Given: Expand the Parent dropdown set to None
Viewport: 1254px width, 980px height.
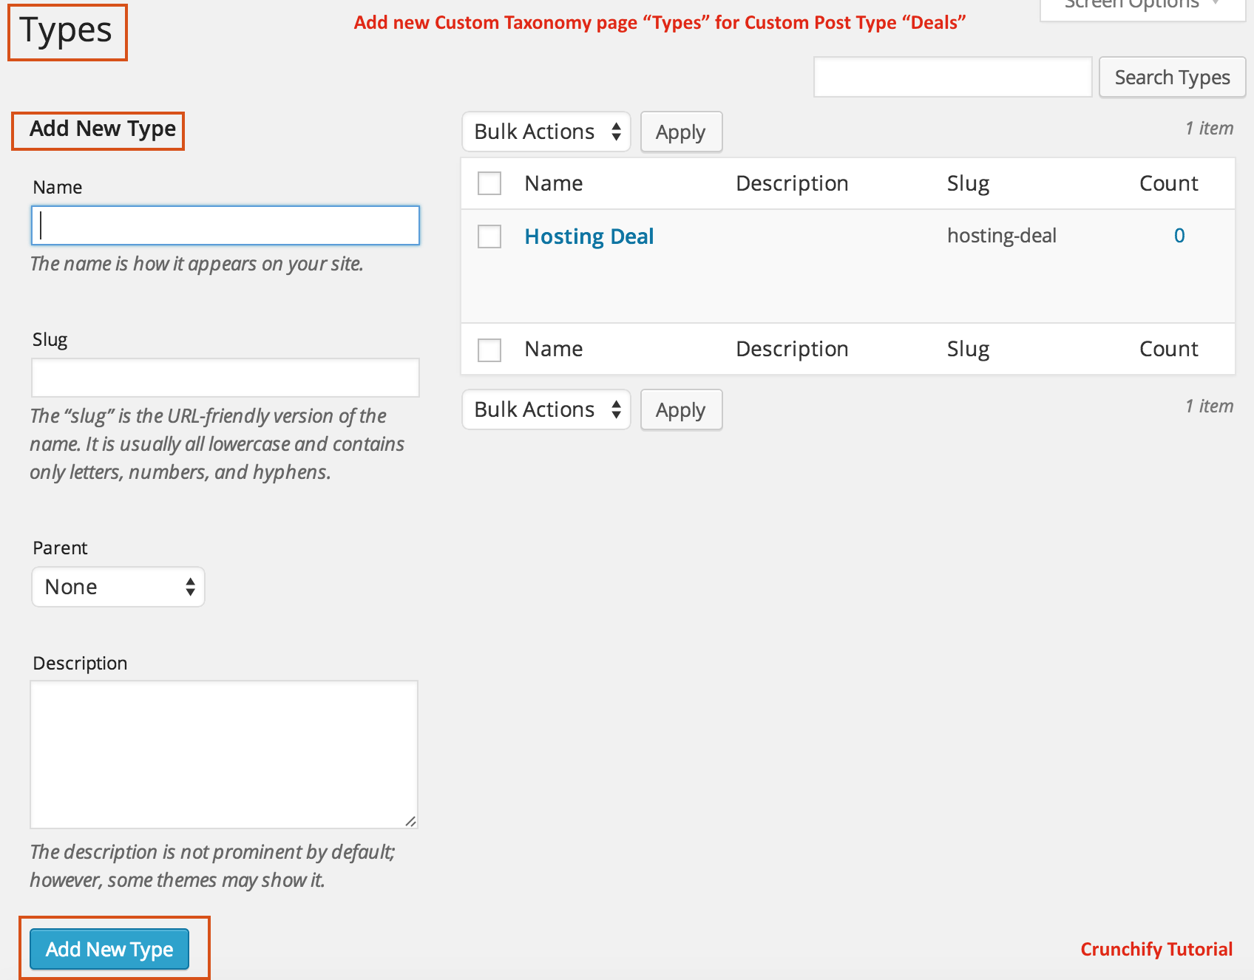Looking at the screenshot, I should (x=118, y=587).
